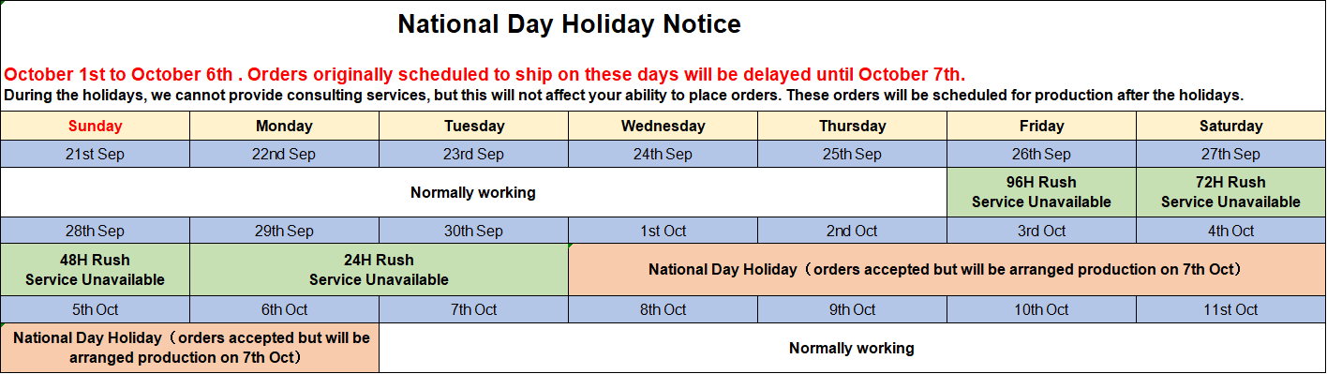The image size is (1327, 374).
Task: Click the first-week Normally working merged cell
Action: tap(473, 192)
